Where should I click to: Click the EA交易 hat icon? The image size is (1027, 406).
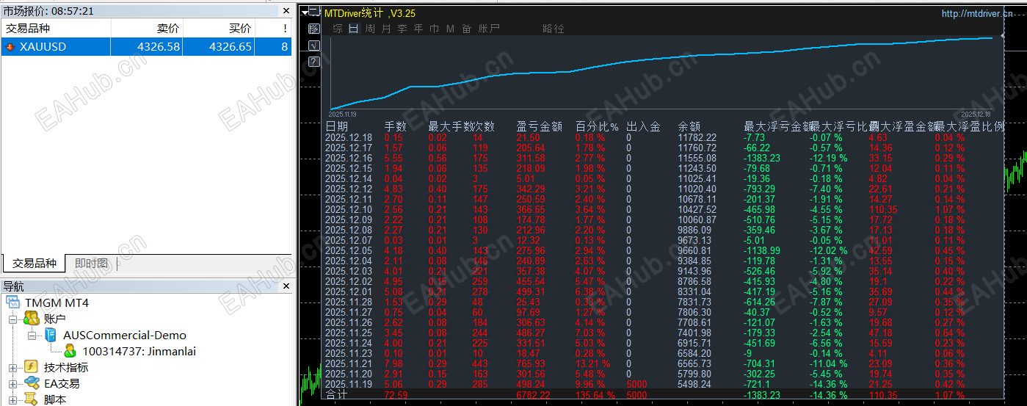(x=32, y=383)
